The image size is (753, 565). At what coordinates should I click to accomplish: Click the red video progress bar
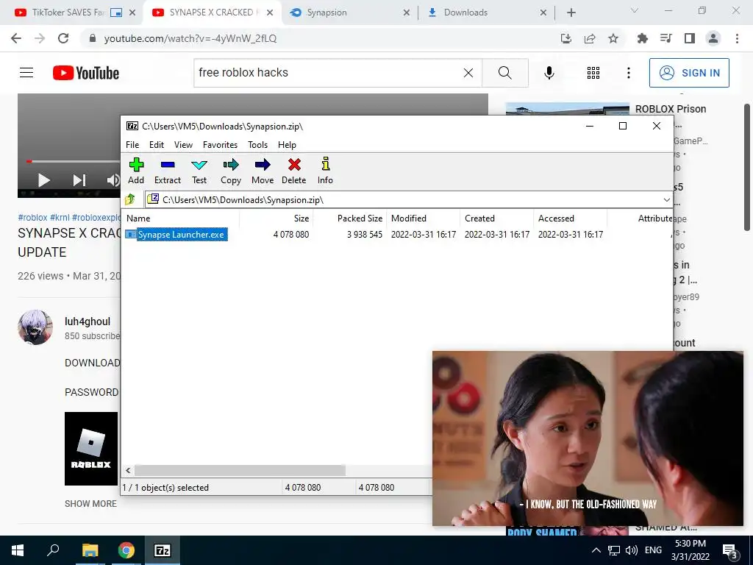(x=29, y=161)
